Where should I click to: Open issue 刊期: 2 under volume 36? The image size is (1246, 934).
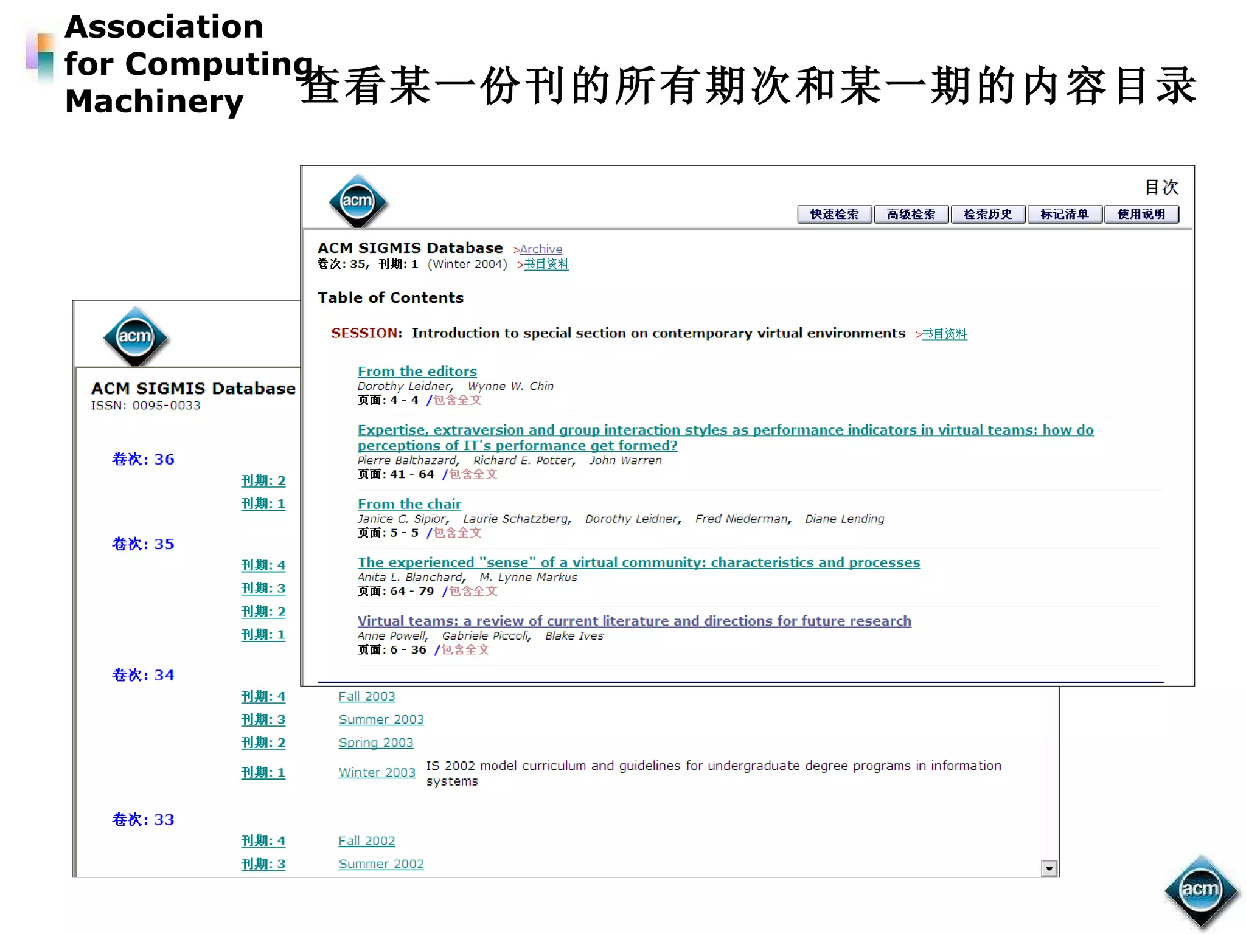[263, 480]
